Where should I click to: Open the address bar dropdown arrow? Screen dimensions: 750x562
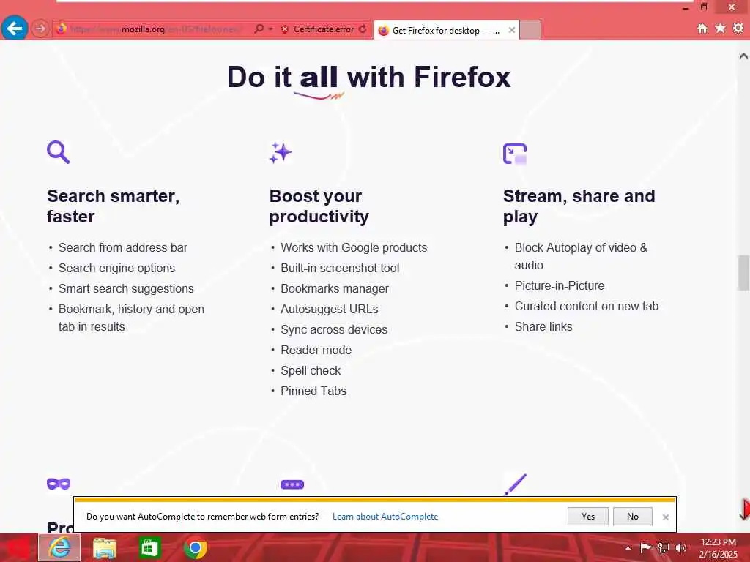pos(271,29)
